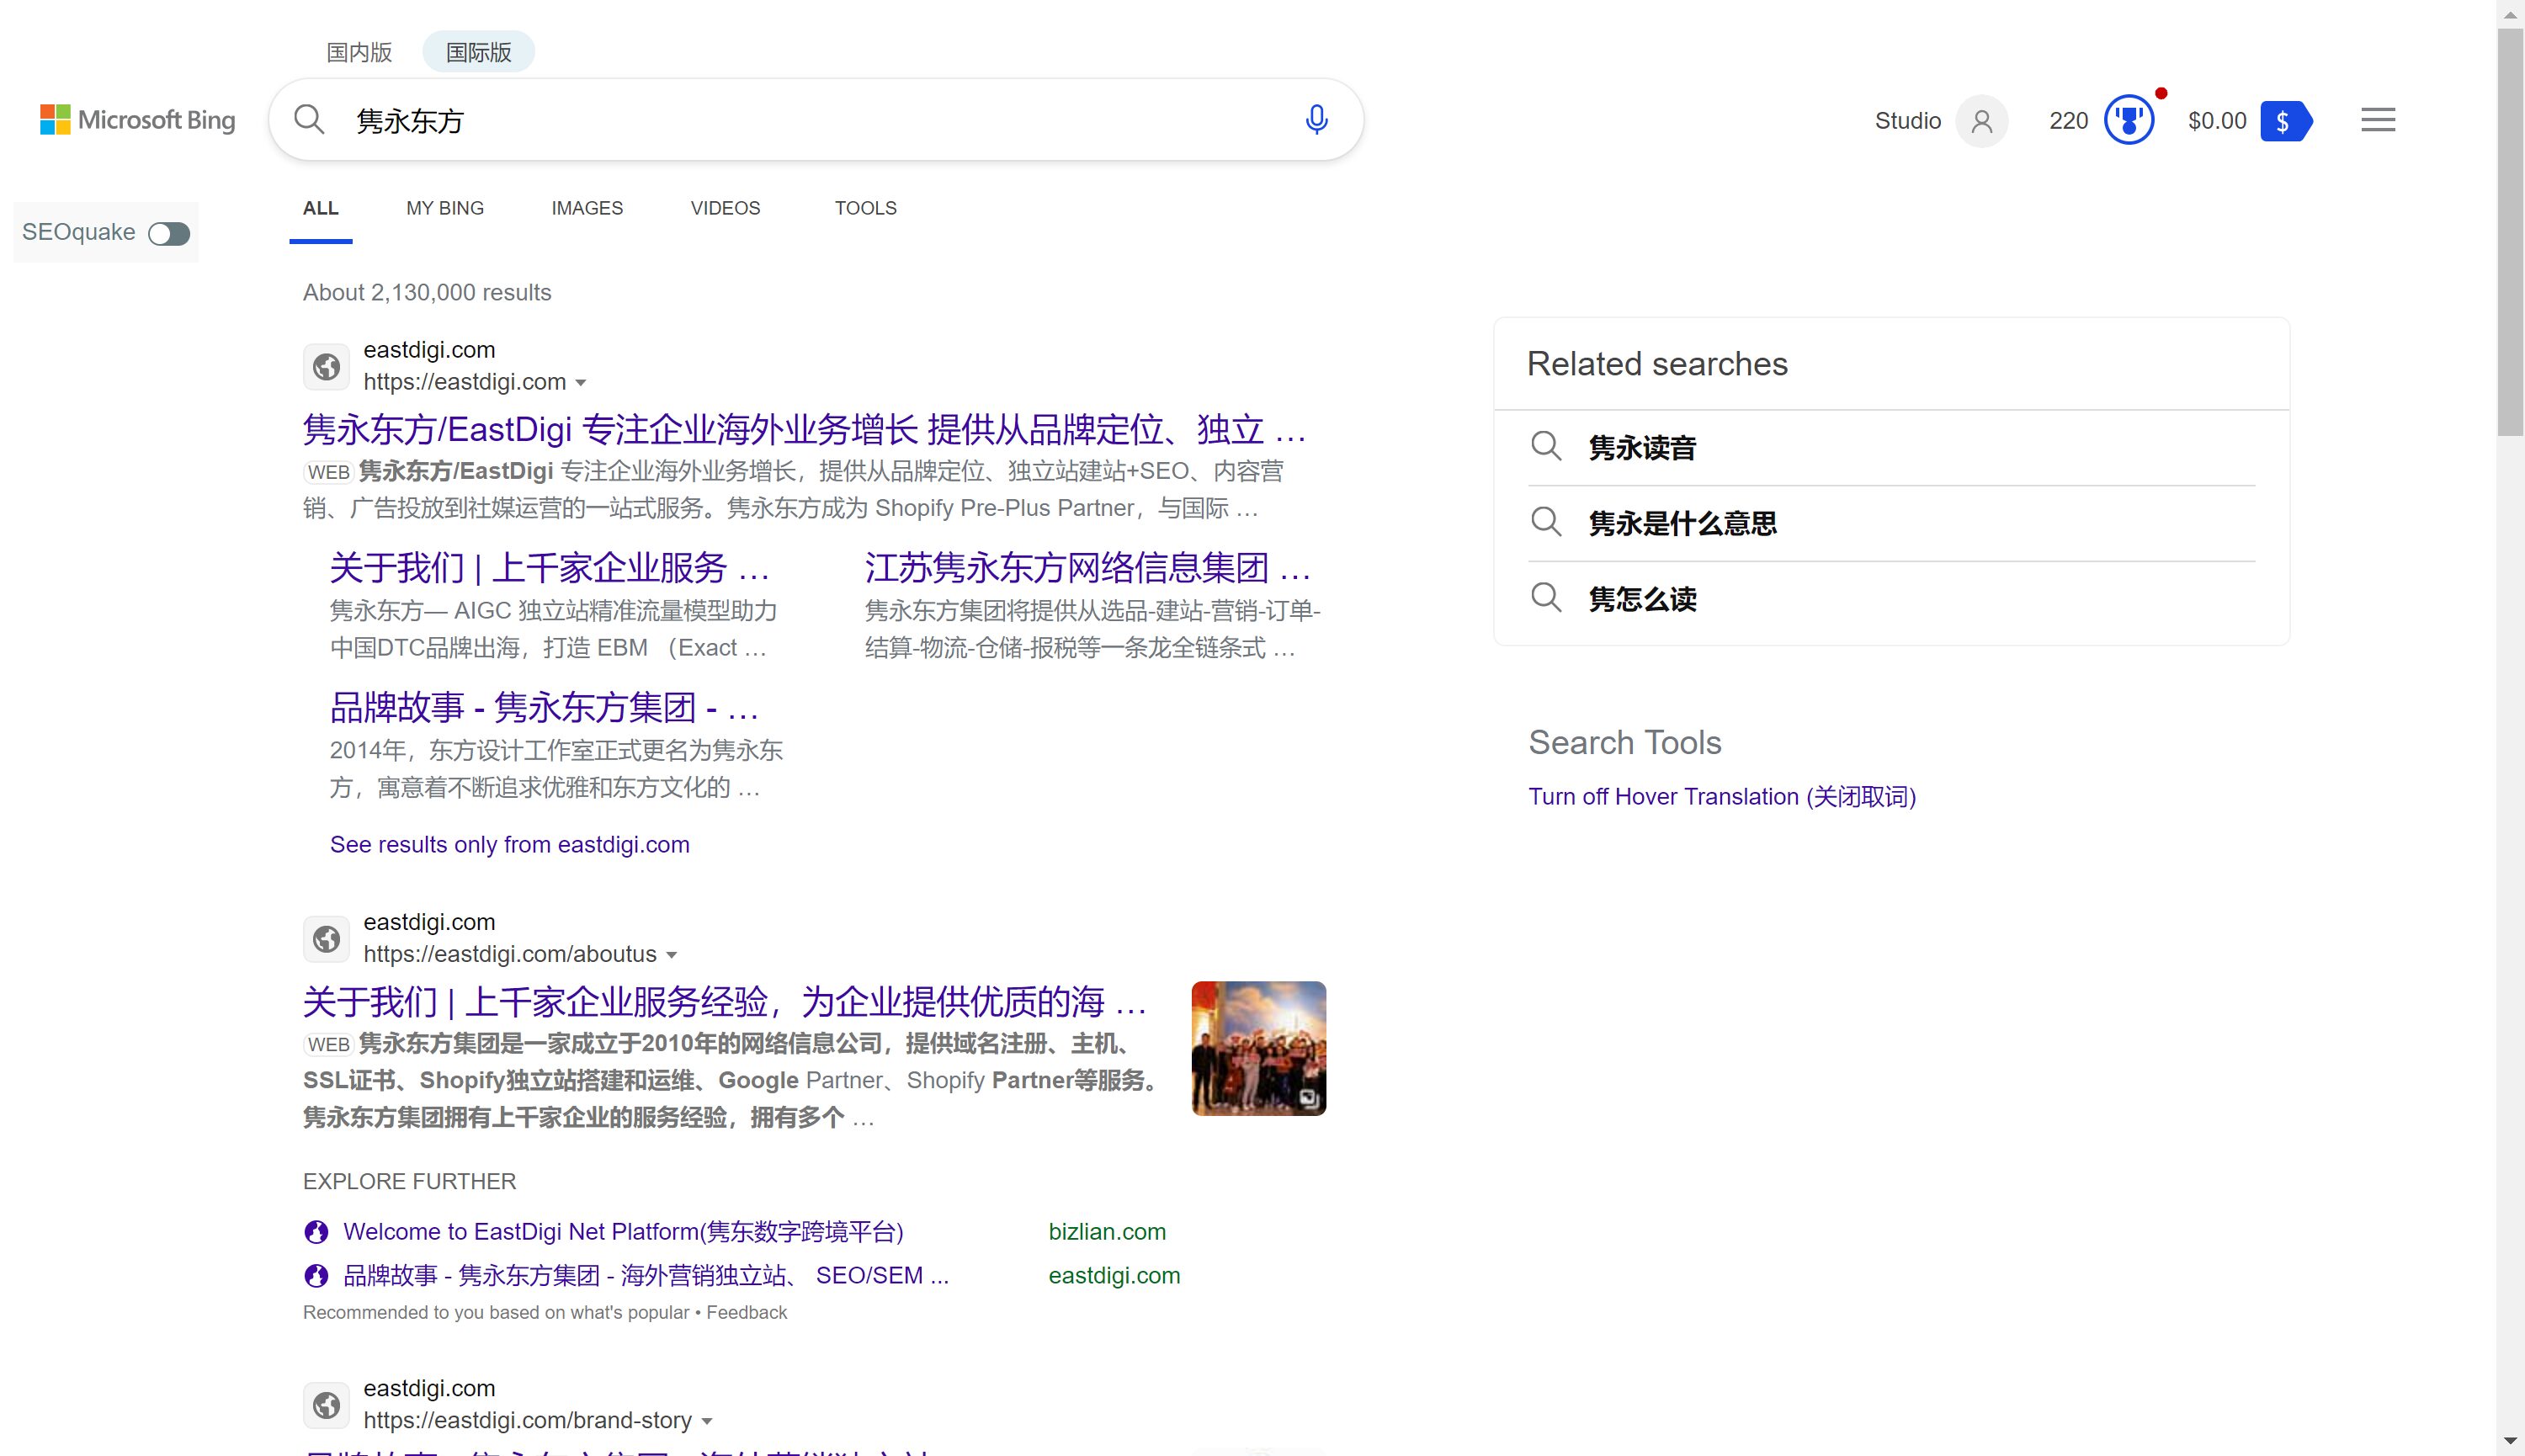Expand dropdown arrow beside eastdigi.com/brand-story URL
The image size is (2525, 1456).
pyautogui.click(x=707, y=1421)
